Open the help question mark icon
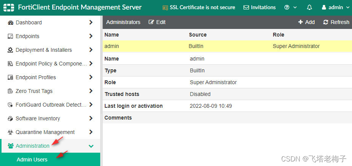The width and height of the screenshot is (352, 166). [x=287, y=7]
